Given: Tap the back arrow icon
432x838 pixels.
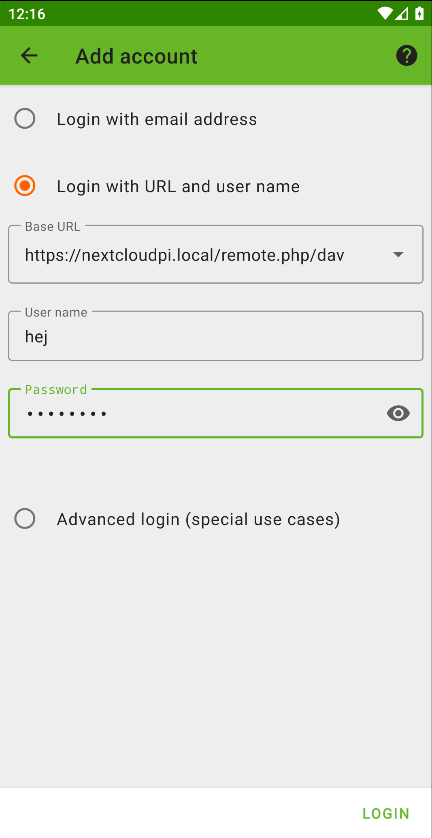Looking at the screenshot, I should pyautogui.click(x=29, y=56).
